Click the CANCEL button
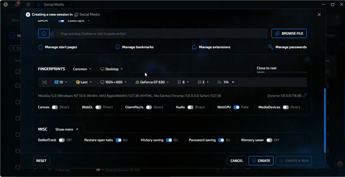Screen dimensions: 345x177 [237, 161]
